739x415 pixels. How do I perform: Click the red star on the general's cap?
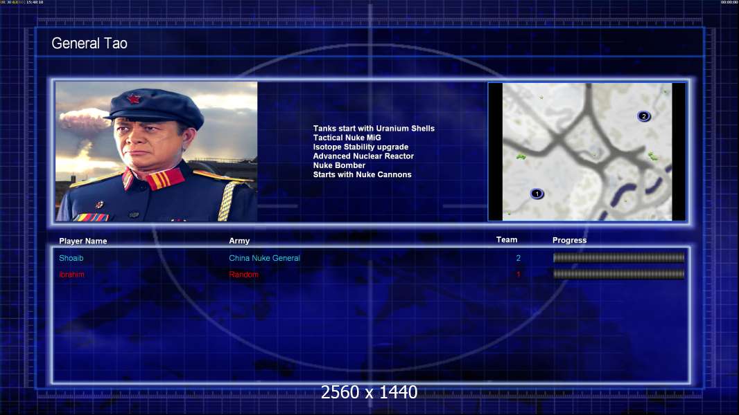pyautogui.click(x=134, y=98)
